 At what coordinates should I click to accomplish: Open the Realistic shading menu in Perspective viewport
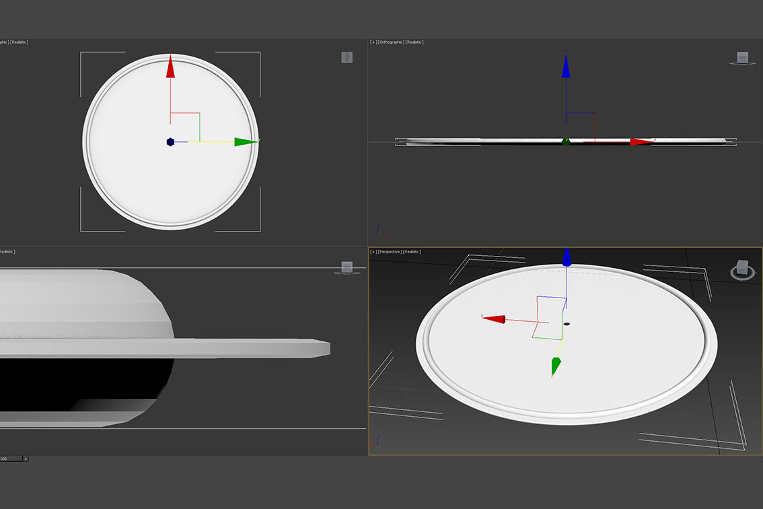[x=412, y=252]
